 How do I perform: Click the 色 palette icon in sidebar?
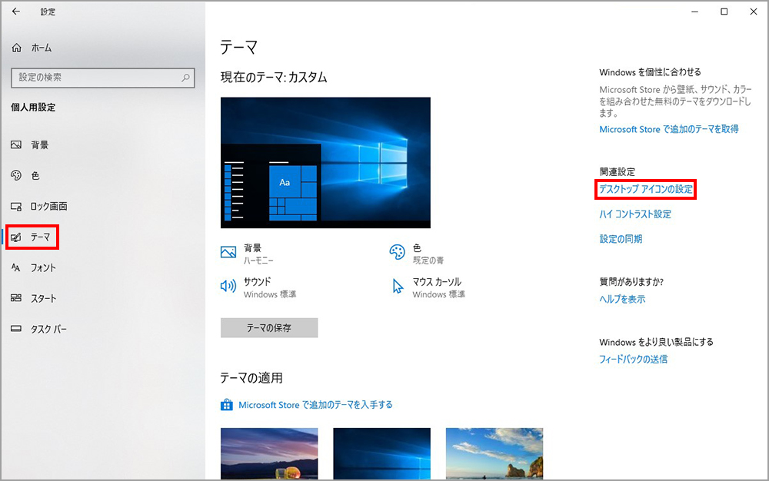point(16,175)
